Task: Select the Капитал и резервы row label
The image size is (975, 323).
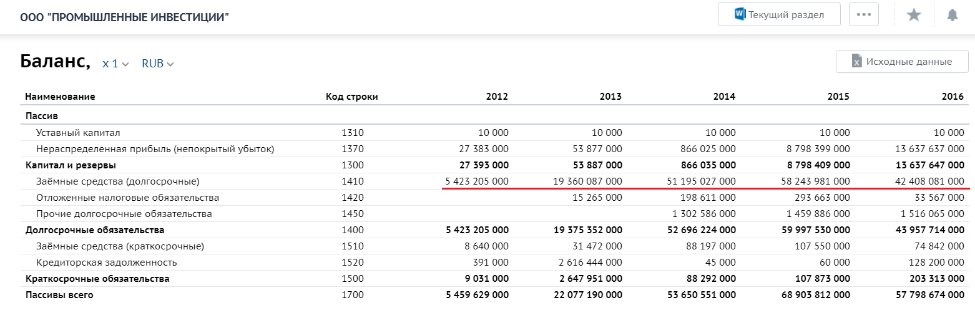Action: click(x=71, y=165)
